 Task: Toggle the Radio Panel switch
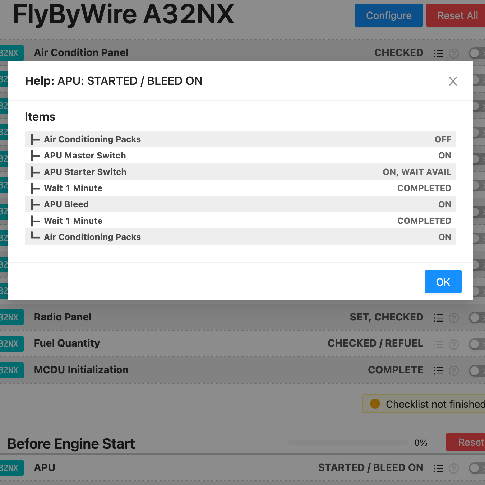pos(477,318)
